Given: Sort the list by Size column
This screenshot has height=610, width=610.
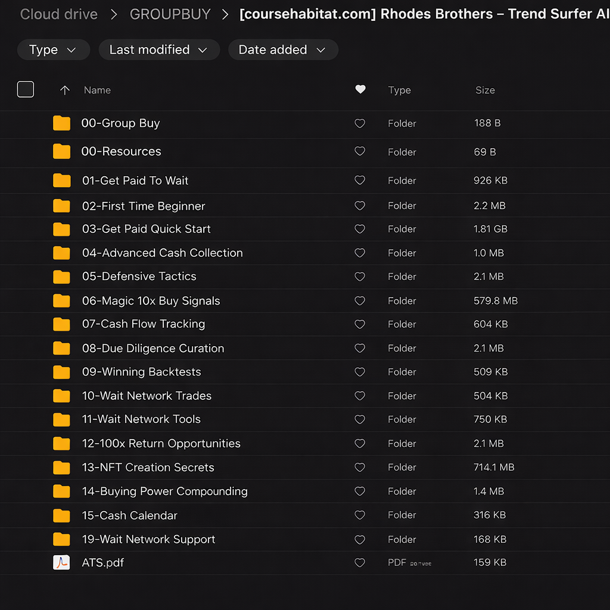Looking at the screenshot, I should click(x=485, y=91).
